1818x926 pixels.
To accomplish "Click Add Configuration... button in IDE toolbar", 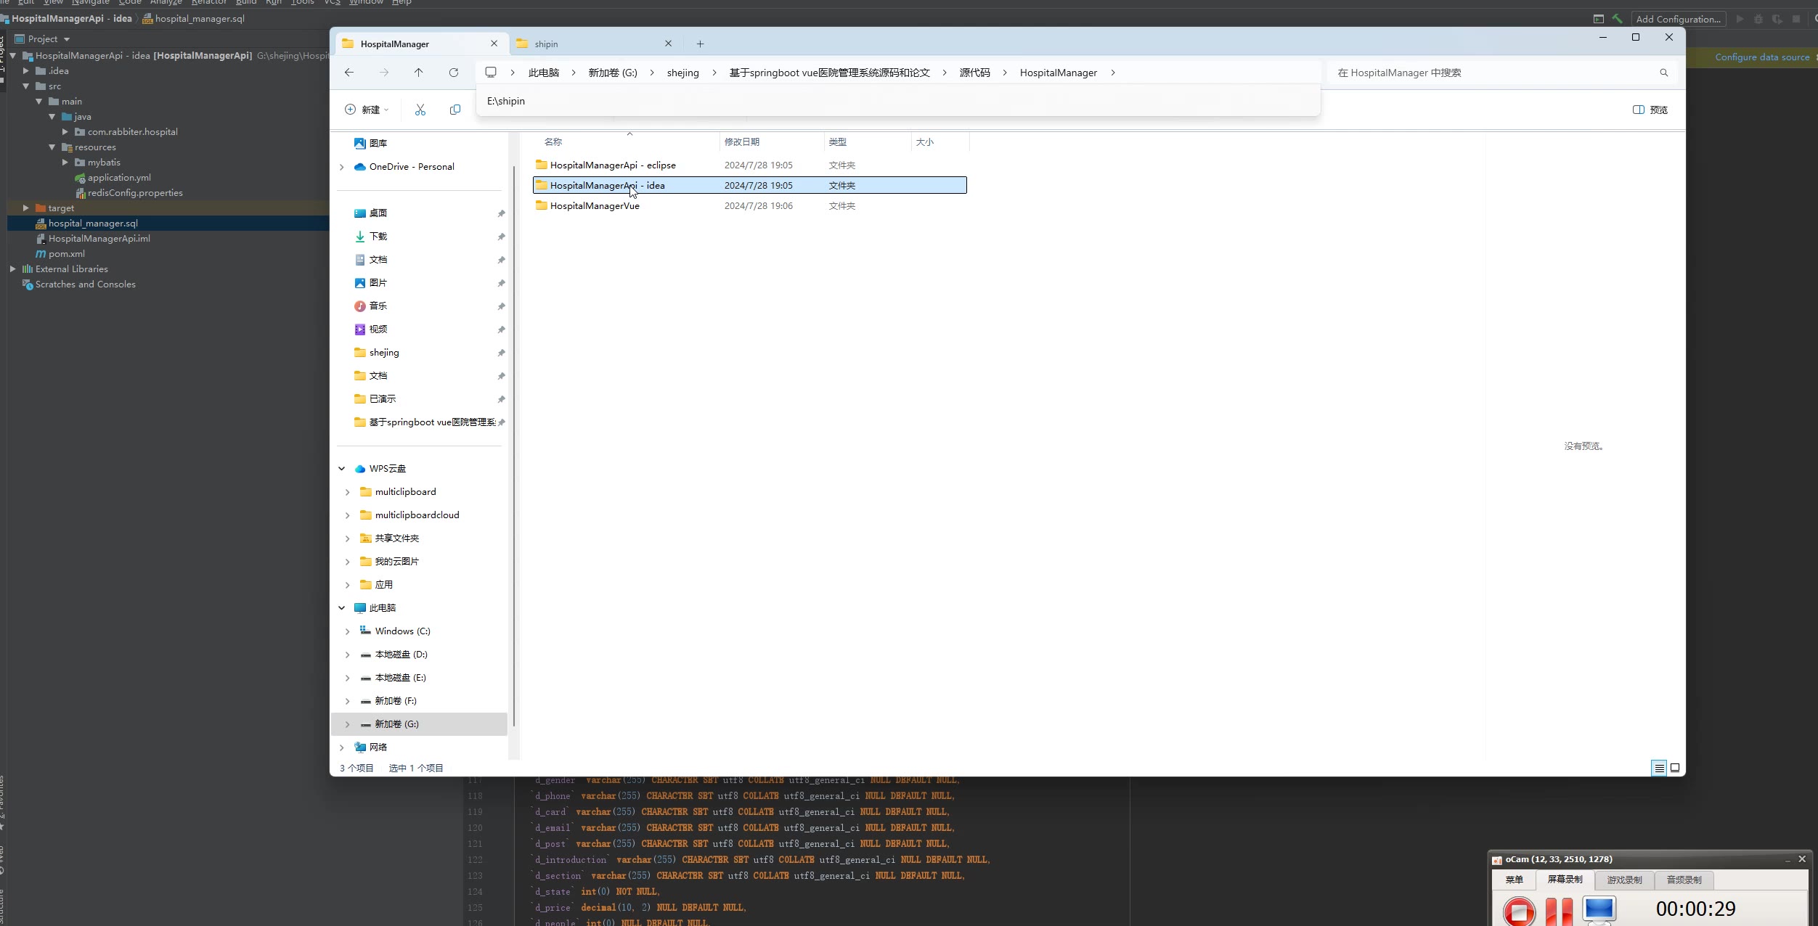I will tap(1678, 19).
